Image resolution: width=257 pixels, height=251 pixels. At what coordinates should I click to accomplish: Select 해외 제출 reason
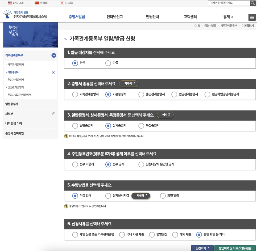pos(175,235)
